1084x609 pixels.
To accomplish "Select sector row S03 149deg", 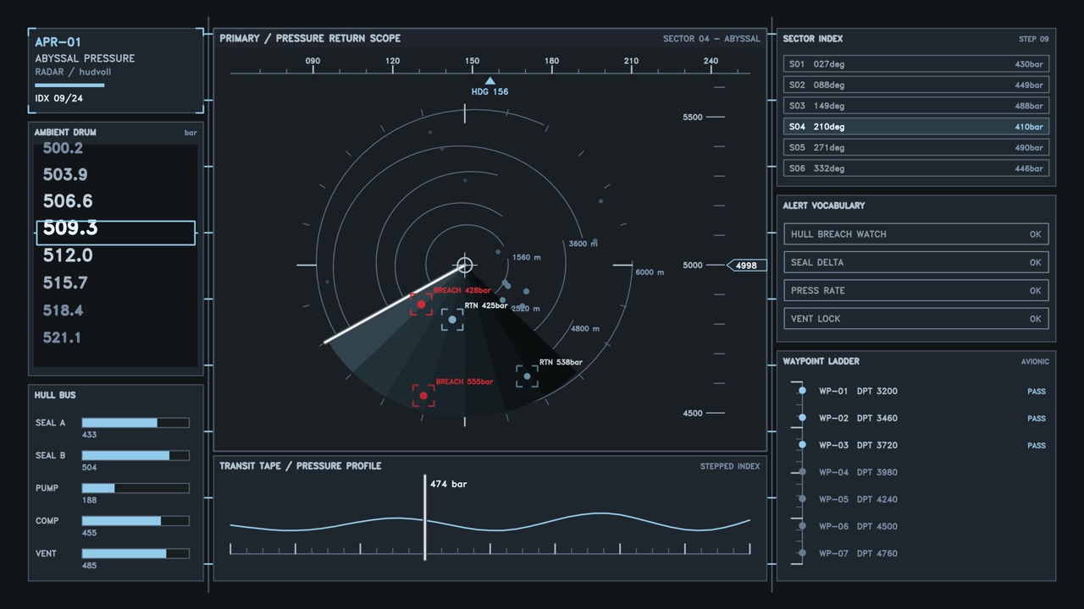I will [916, 106].
